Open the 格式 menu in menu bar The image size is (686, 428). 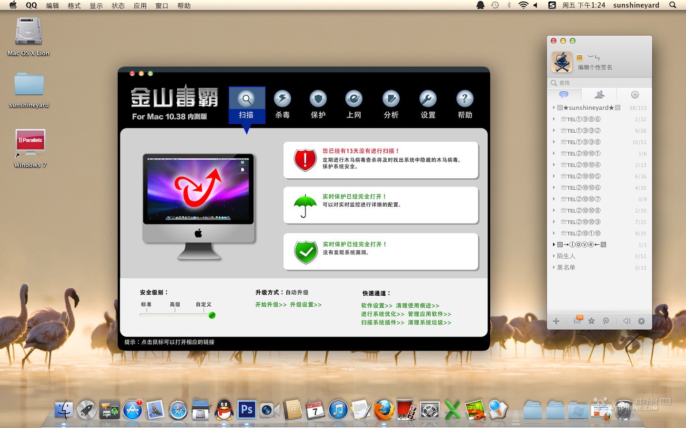click(74, 6)
